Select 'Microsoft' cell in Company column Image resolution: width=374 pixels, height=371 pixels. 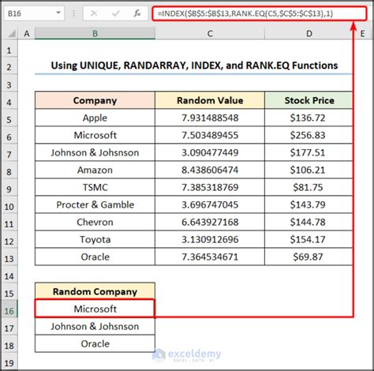[95, 135]
